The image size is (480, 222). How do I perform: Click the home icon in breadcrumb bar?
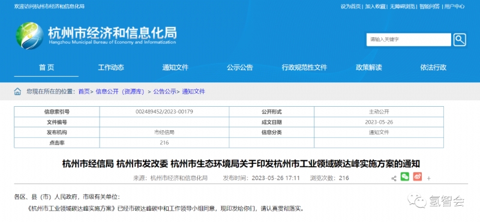click(x=17, y=91)
